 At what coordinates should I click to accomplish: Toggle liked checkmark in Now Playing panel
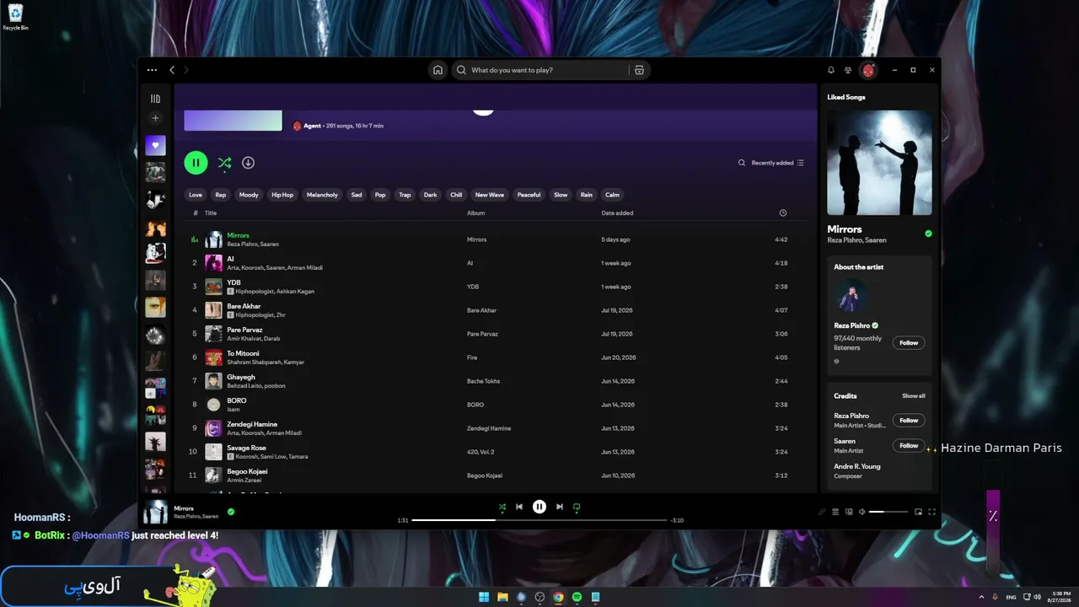click(x=928, y=234)
